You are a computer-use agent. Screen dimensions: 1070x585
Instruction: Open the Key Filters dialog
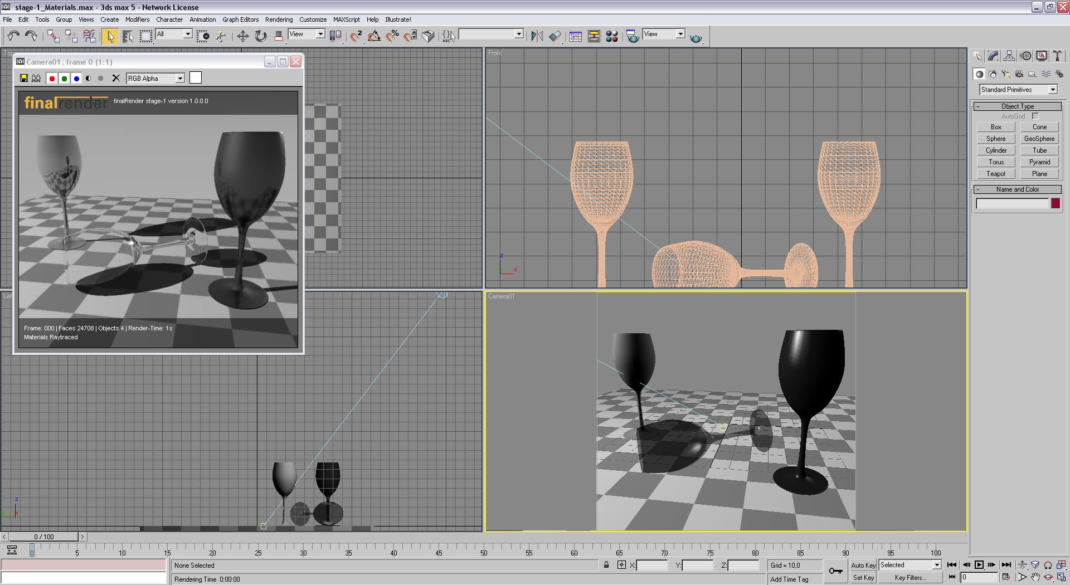[911, 578]
